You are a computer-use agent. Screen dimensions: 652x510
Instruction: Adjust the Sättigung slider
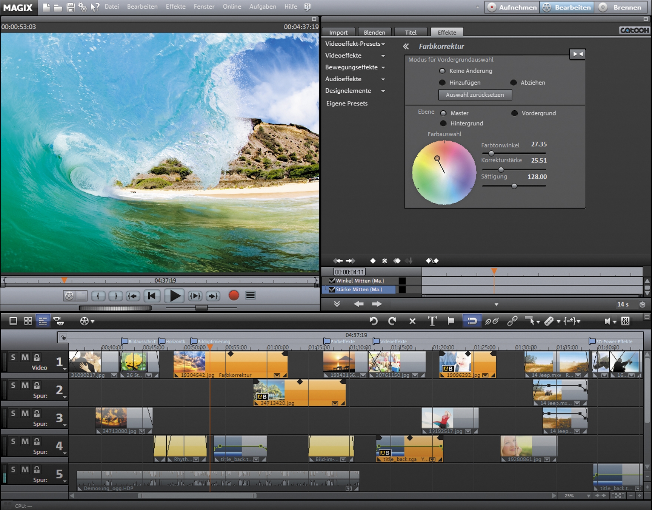pyautogui.click(x=514, y=186)
